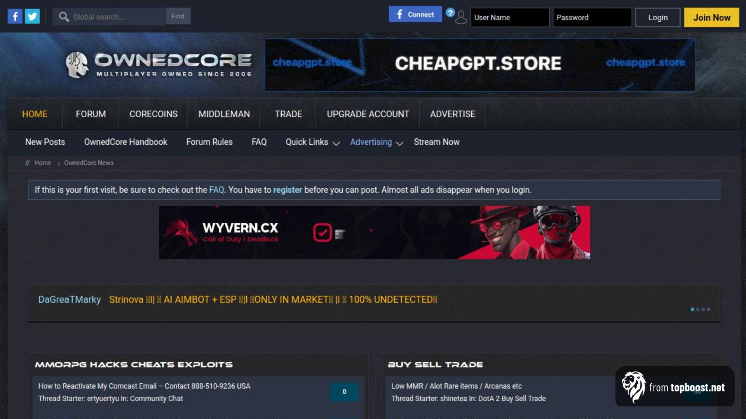Click the blue help question mark icon
Viewport: 746px width, 419px height.
coord(450,13)
